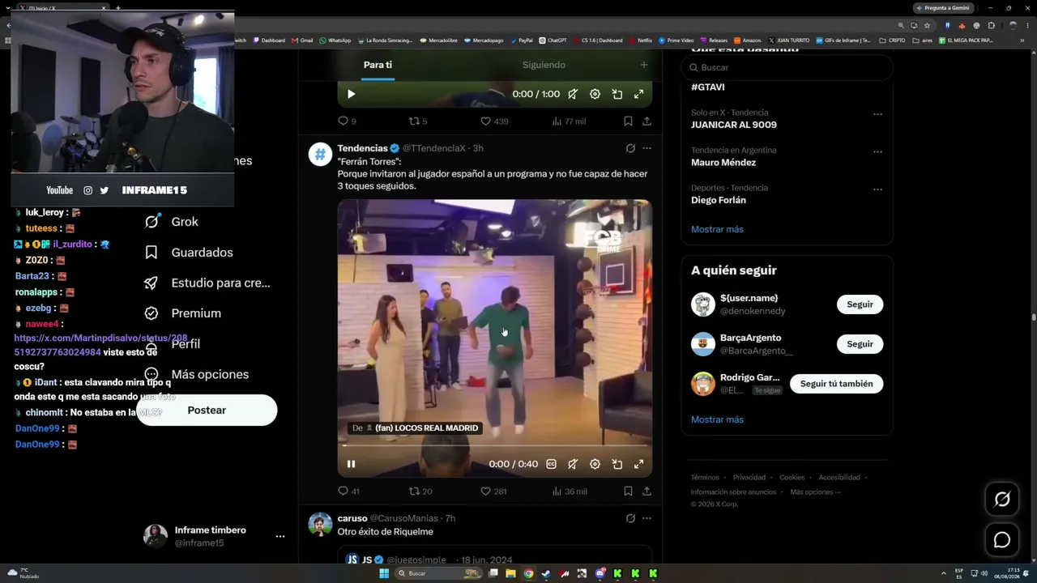The height and width of the screenshot is (583, 1037).
Task: View analytics showing 36 mil views
Action: click(569, 492)
